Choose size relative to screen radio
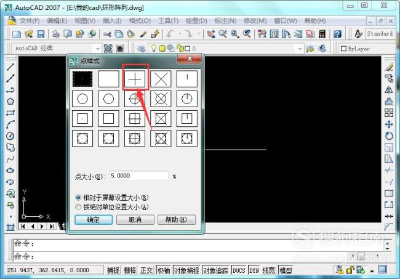The width and height of the screenshot is (400, 279). (78, 197)
